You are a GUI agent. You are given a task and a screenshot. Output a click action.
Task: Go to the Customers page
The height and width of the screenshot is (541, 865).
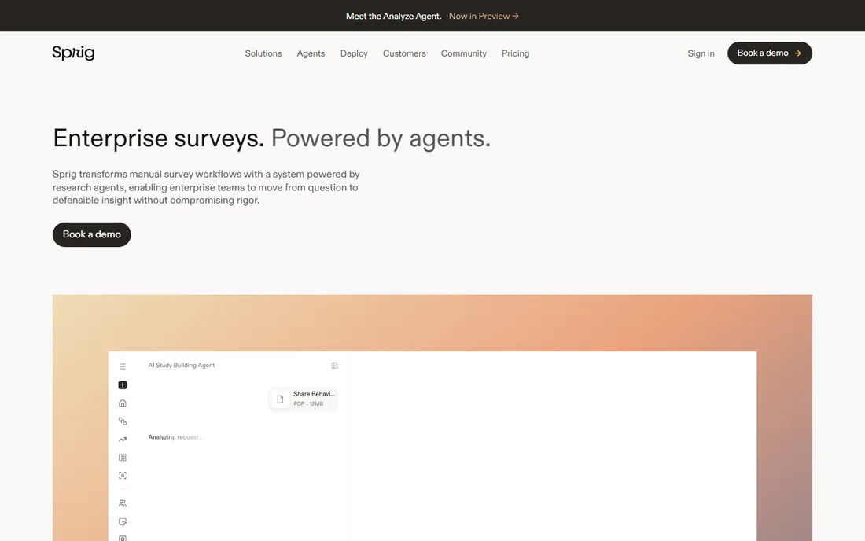click(x=404, y=53)
